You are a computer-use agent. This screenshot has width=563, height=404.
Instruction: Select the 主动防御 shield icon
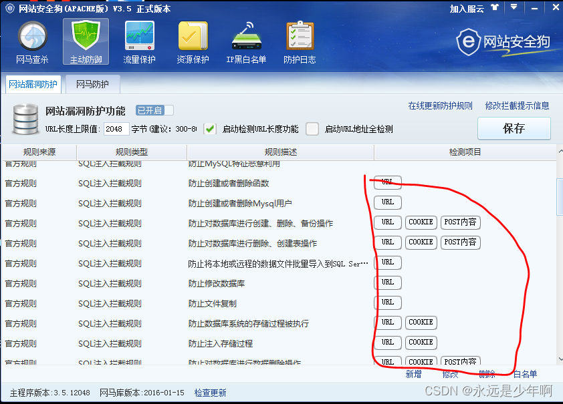[86, 42]
